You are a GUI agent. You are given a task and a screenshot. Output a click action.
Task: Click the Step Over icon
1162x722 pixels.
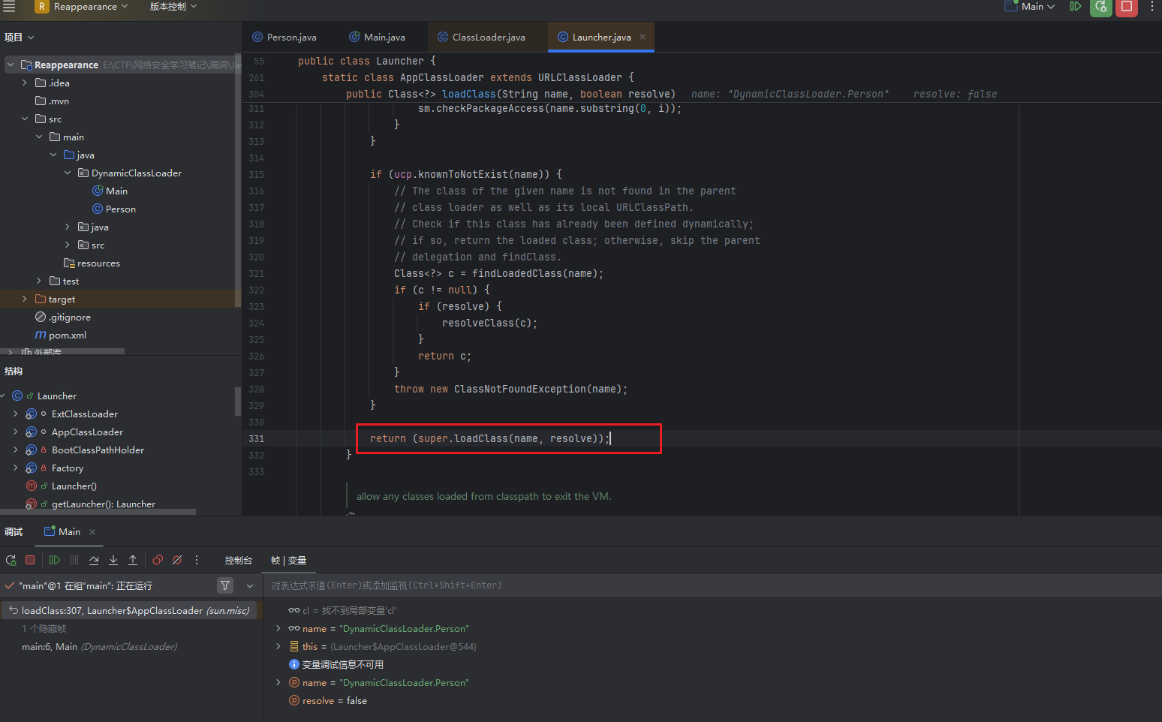94,560
